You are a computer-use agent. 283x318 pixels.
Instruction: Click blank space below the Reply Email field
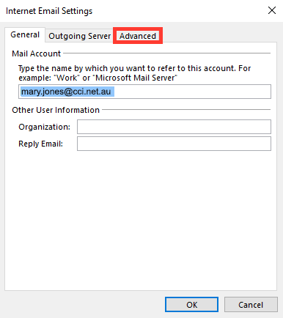(x=141, y=220)
